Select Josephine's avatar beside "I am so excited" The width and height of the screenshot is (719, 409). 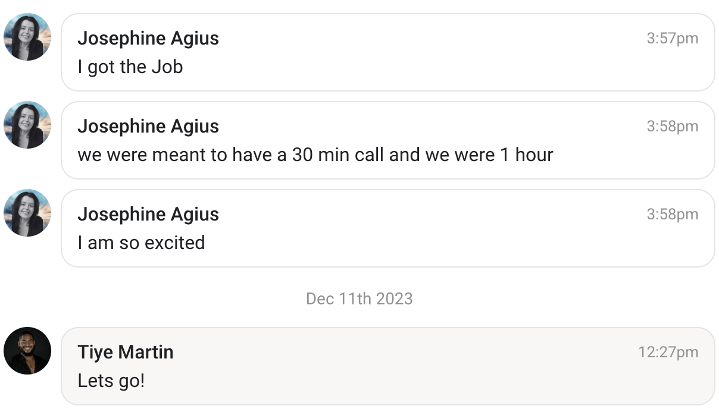pyautogui.click(x=27, y=213)
